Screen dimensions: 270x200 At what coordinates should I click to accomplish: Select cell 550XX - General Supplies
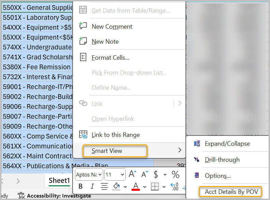tap(37, 8)
